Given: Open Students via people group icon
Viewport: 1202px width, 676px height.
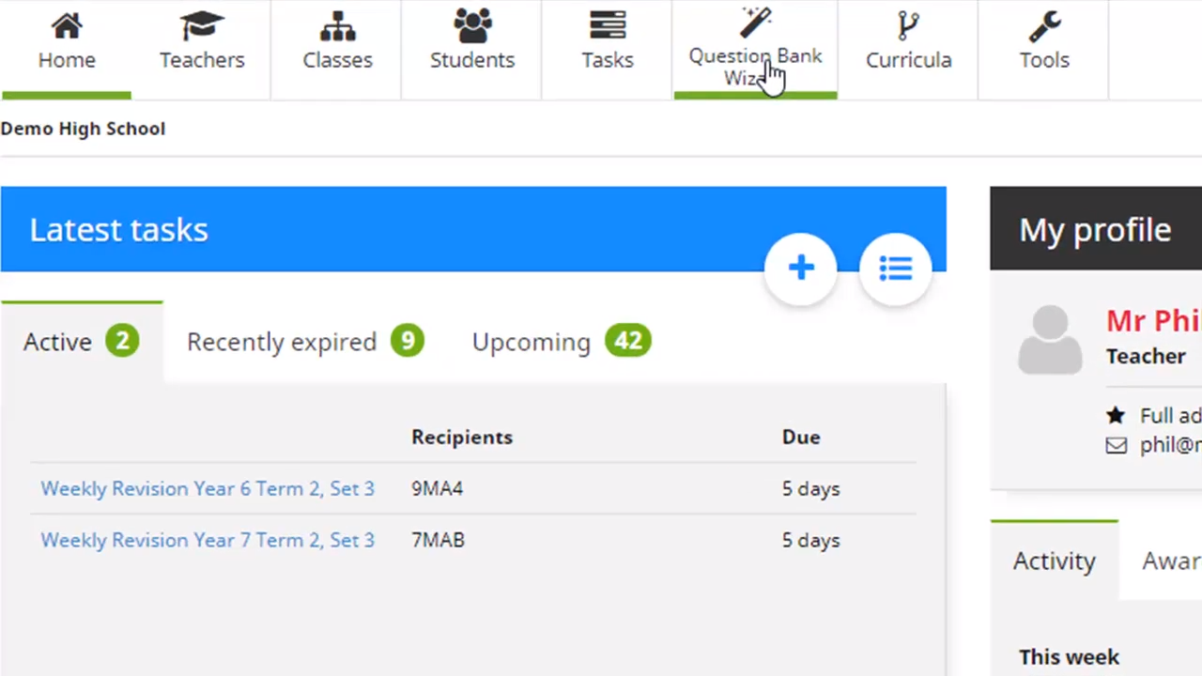Looking at the screenshot, I should [472, 26].
